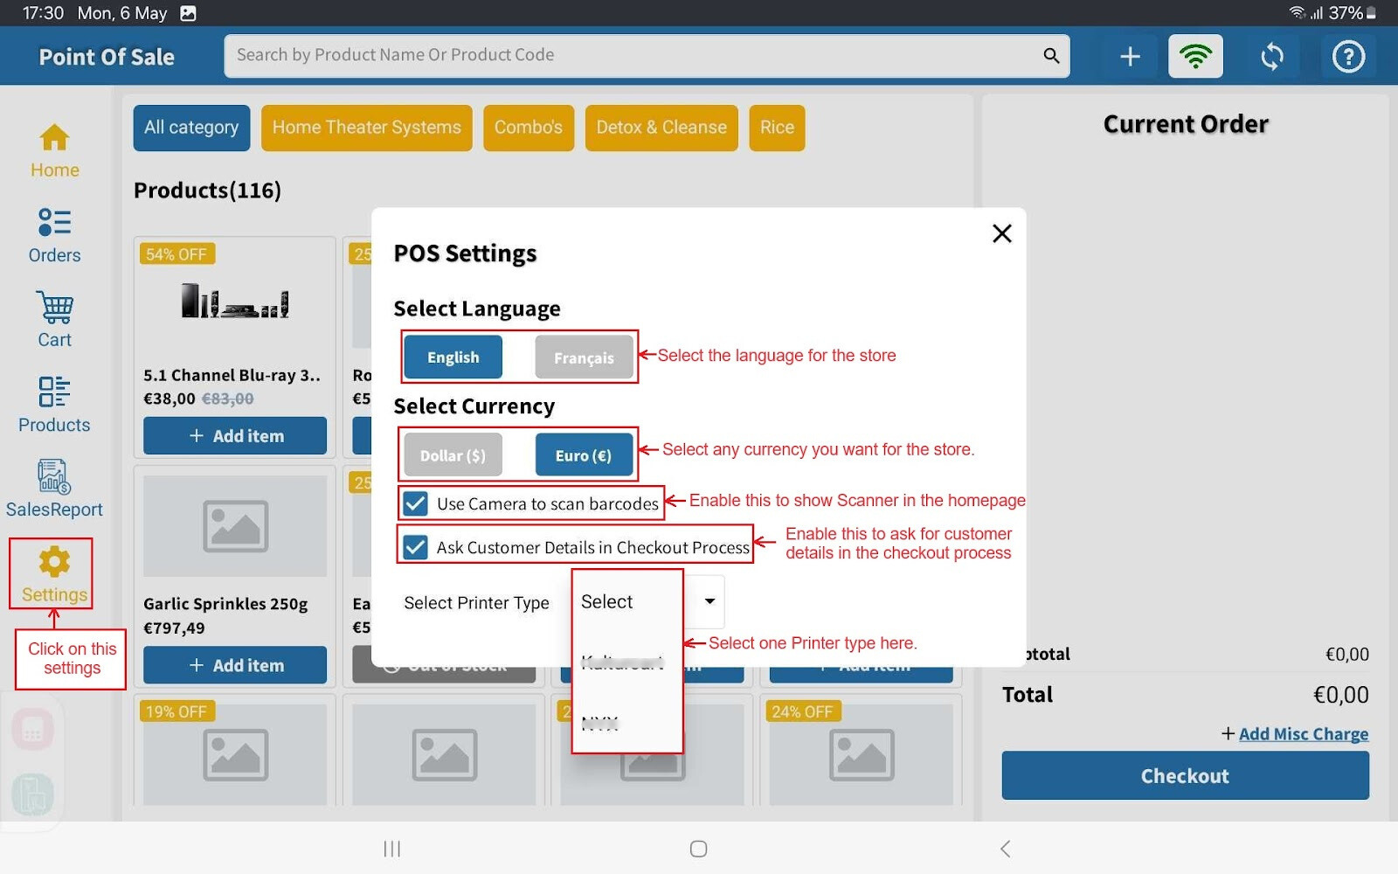Switch language to Français
The height and width of the screenshot is (874, 1398).
[584, 358]
